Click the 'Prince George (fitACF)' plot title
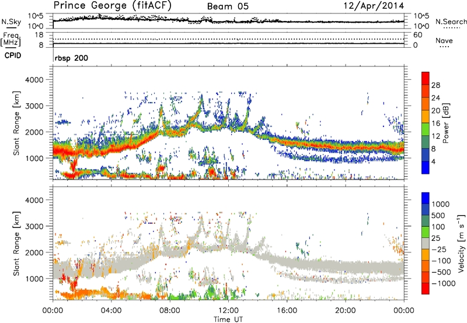467x323 pixels. [113, 6]
